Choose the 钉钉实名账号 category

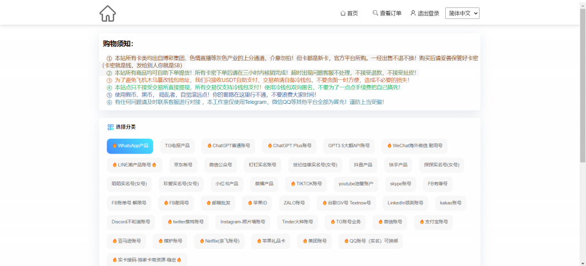[x=263, y=165]
